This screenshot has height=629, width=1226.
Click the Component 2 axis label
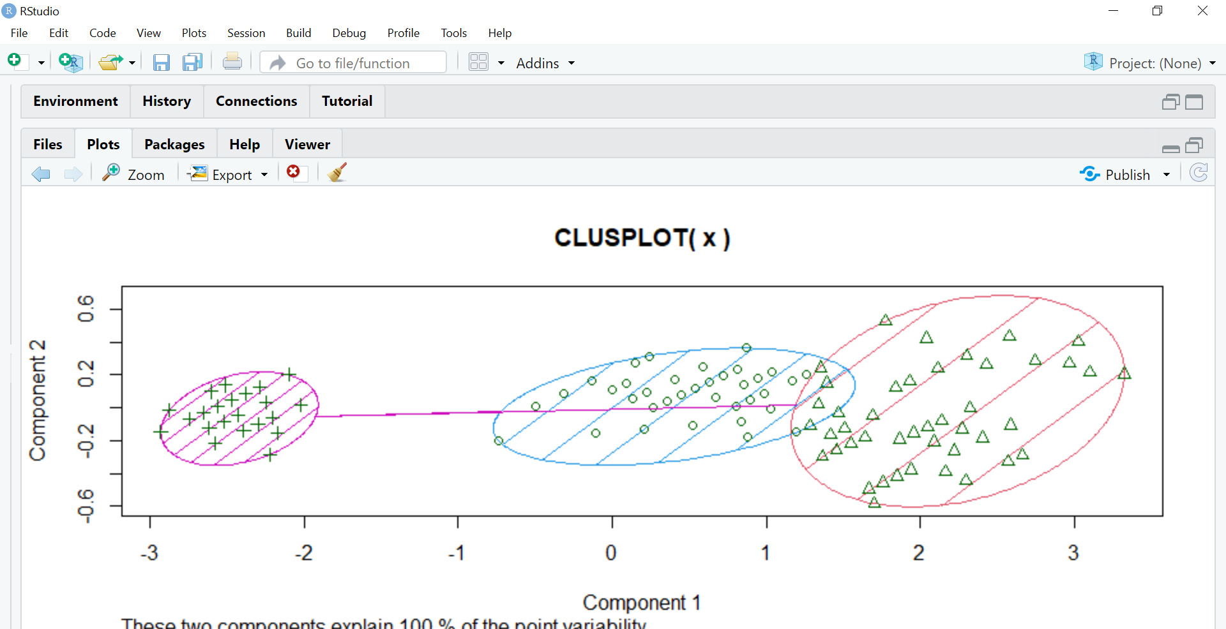pos(38,400)
